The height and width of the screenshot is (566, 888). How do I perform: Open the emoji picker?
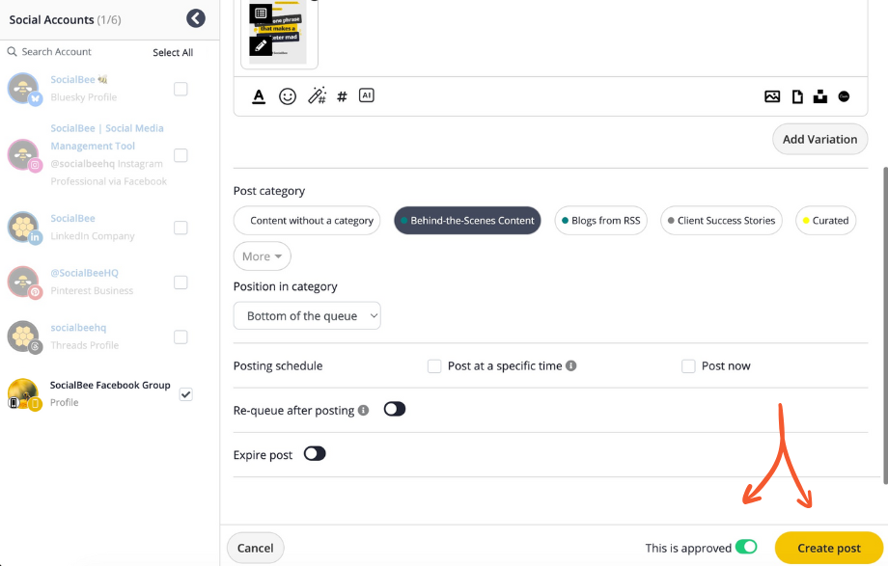287,96
